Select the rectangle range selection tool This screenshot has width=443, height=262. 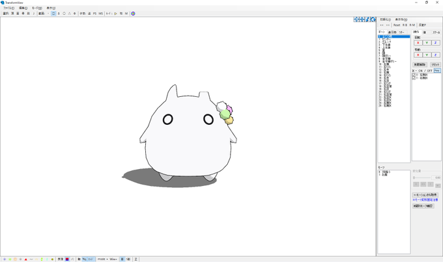[x=53, y=14]
